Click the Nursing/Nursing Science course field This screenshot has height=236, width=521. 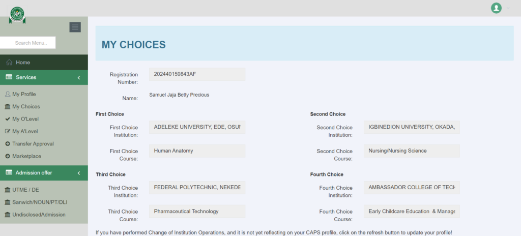pos(412,151)
